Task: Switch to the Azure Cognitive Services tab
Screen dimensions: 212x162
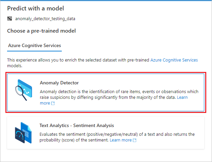Action: 34,45
